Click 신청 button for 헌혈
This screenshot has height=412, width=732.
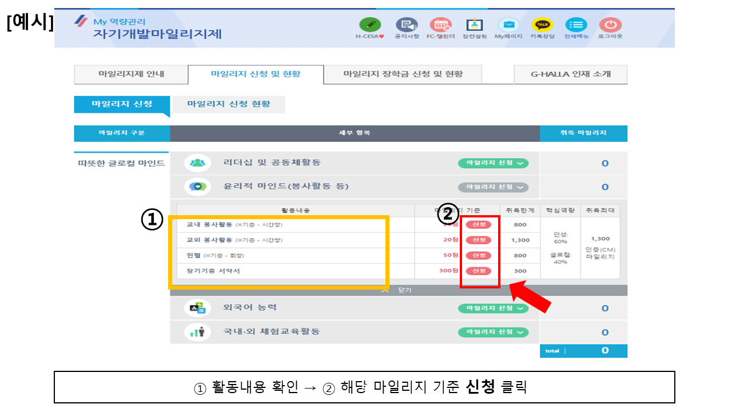pos(479,255)
